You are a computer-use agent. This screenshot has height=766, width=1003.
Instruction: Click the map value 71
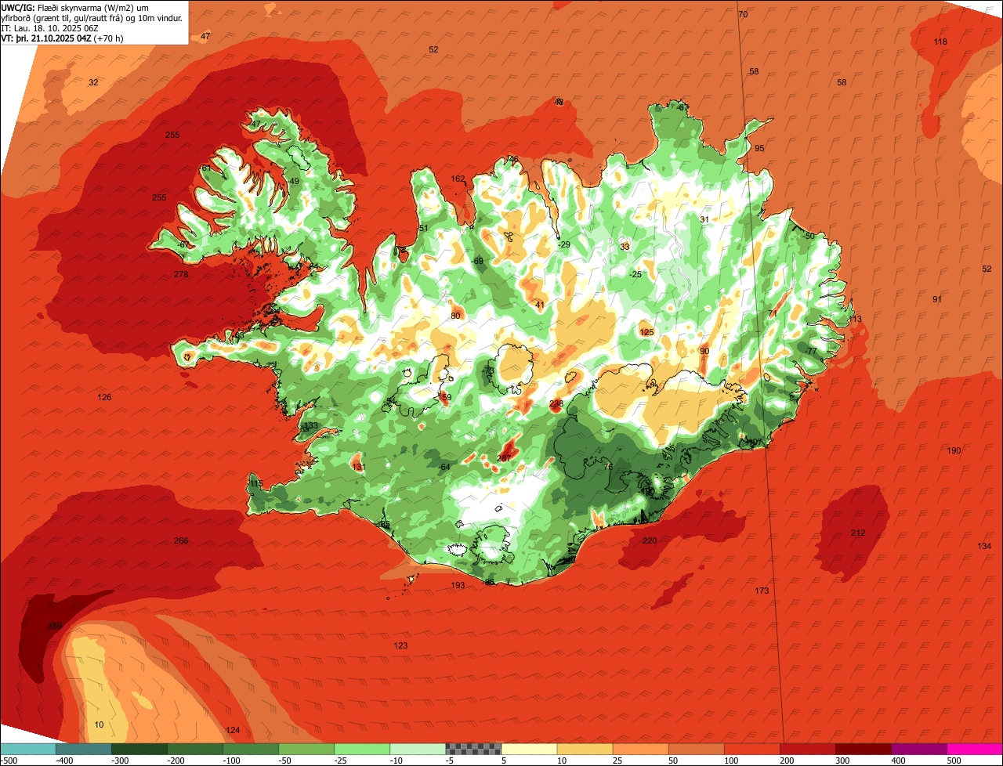[773, 314]
